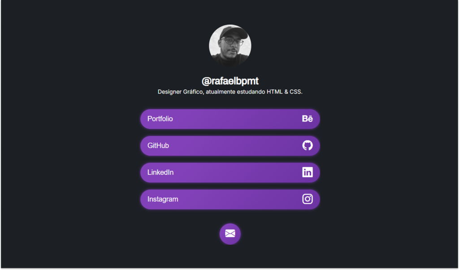This screenshot has width=459, height=270.
Task: Click the cap in the profile photo
Action: click(233, 31)
